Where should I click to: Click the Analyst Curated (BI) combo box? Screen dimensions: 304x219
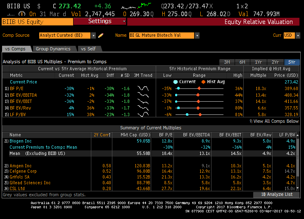pyautogui.click(x=65, y=36)
